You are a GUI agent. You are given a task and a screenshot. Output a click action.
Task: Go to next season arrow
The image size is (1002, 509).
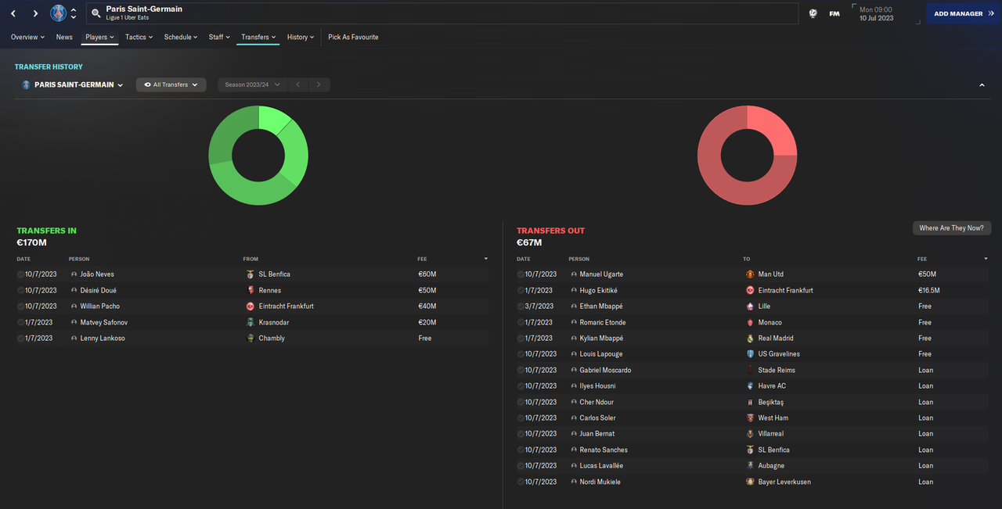click(319, 84)
